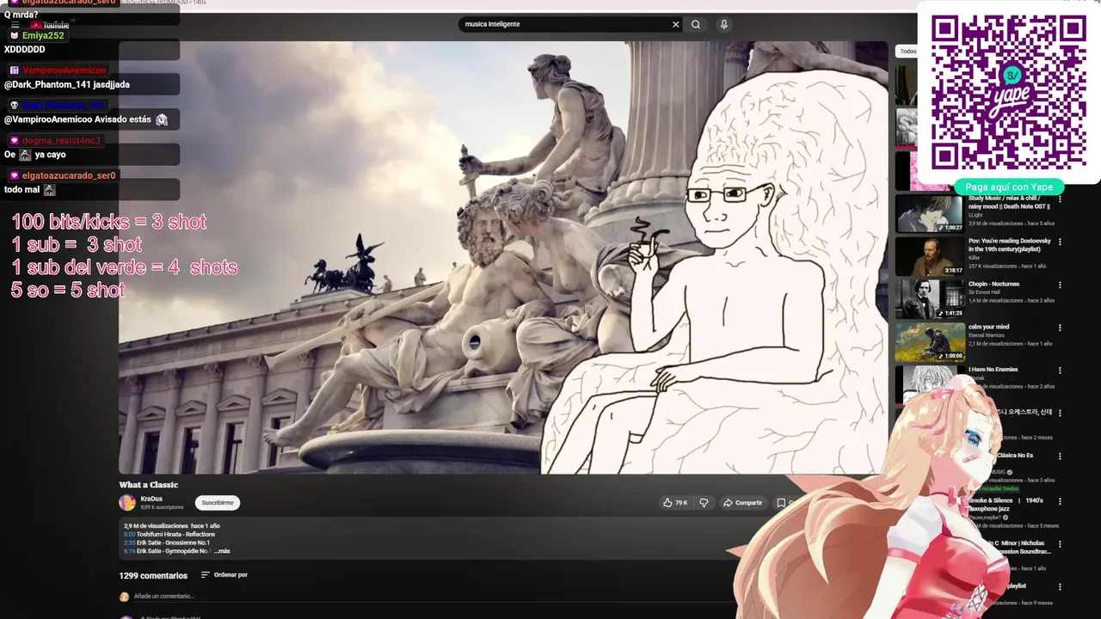The height and width of the screenshot is (619, 1101).
Task: Open KraDus channel avatar
Action: 127,503
